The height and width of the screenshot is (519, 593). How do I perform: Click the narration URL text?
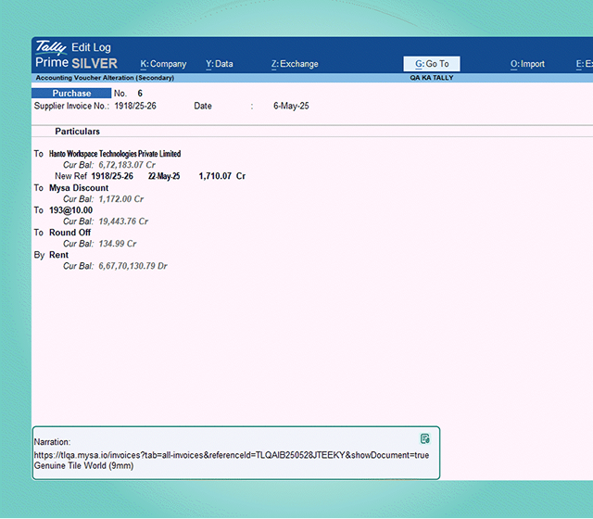[x=232, y=455]
